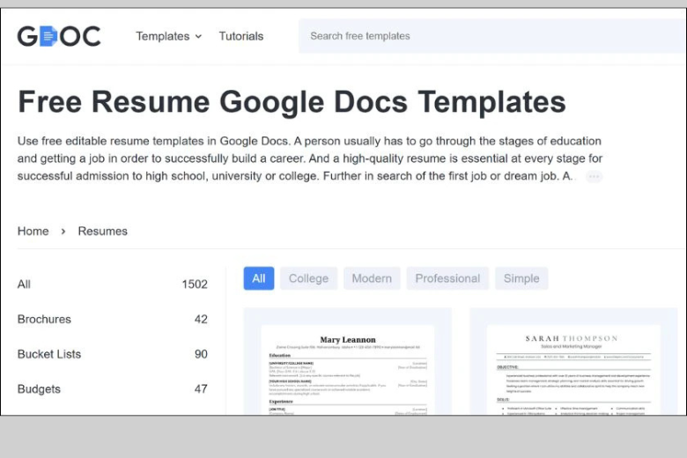Viewport: 687px width, 458px height.
Task: Open Budgets category in sidebar
Action: pos(39,389)
